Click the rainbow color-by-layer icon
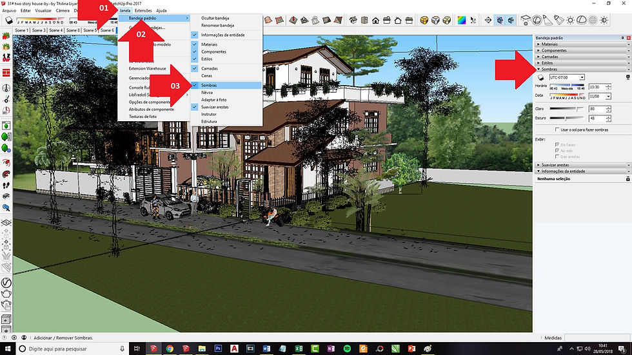The image size is (632, 355). click(x=462, y=20)
